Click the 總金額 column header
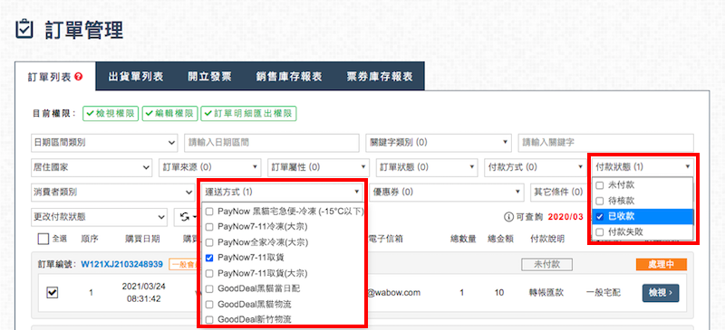The image size is (725, 330). [x=501, y=239]
